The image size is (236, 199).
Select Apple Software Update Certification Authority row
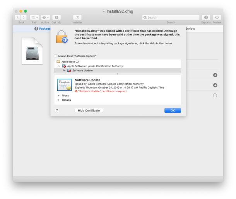coord(117,66)
